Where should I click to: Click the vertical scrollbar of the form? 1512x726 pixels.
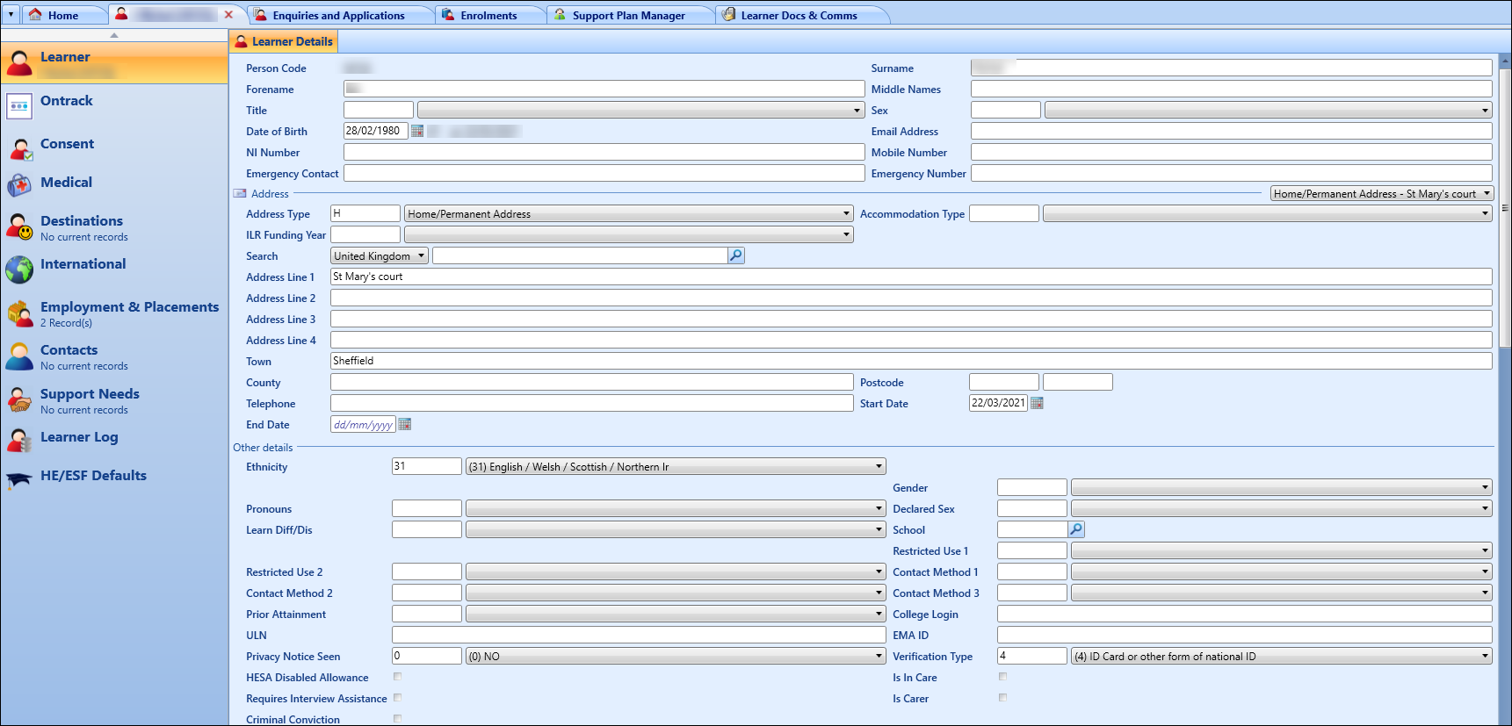coord(1504,207)
